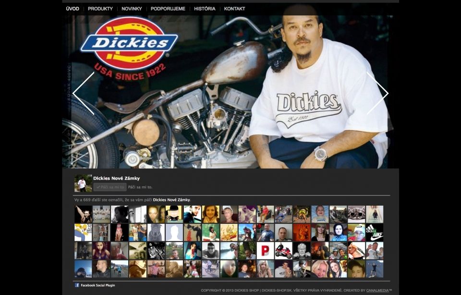The image size is (461, 295).
Task: Click 'Páči sa mi to.' text beside like button
Action: pyautogui.click(x=140, y=187)
